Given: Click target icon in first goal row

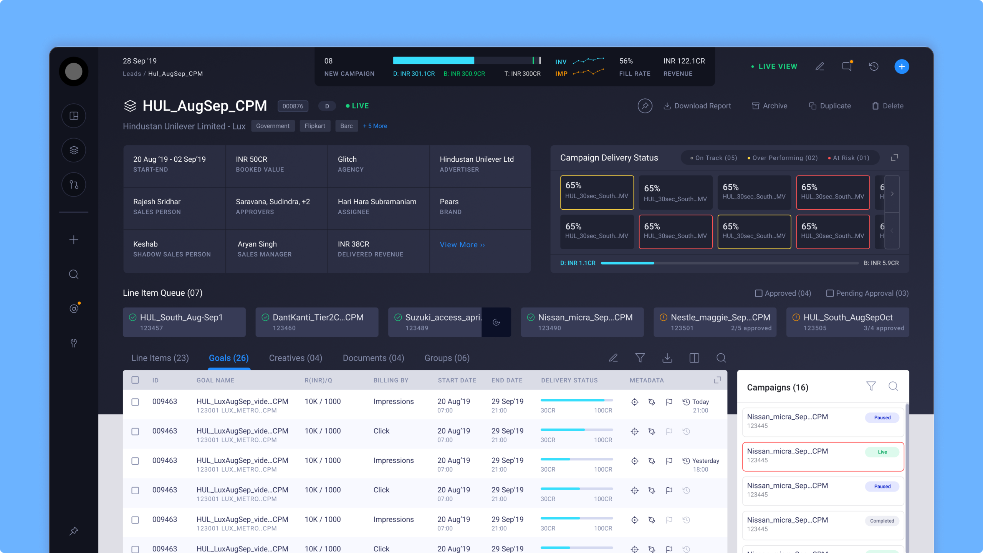Looking at the screenshot, I should point(635,402).
